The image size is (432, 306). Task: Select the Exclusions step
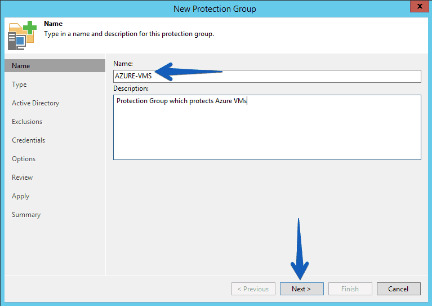(27, 122)
